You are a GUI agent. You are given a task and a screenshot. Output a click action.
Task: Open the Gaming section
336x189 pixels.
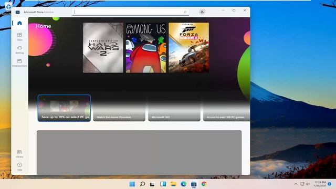point(19,49)
